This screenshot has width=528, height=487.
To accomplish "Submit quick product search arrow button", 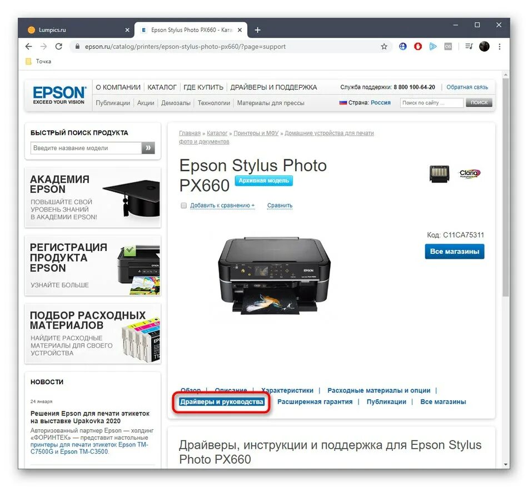I will (148, 148).
